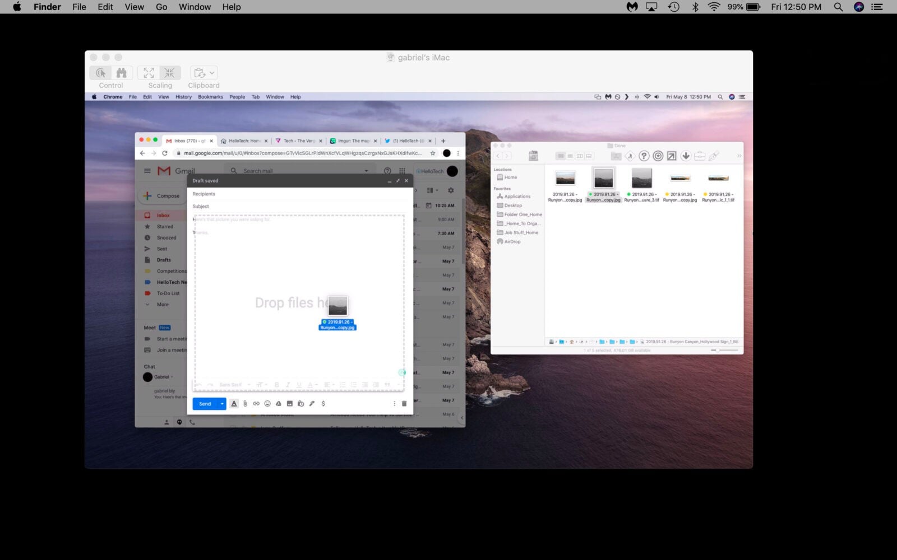
Task: Click the attach files paperclip icon
Action: point(245,403)
